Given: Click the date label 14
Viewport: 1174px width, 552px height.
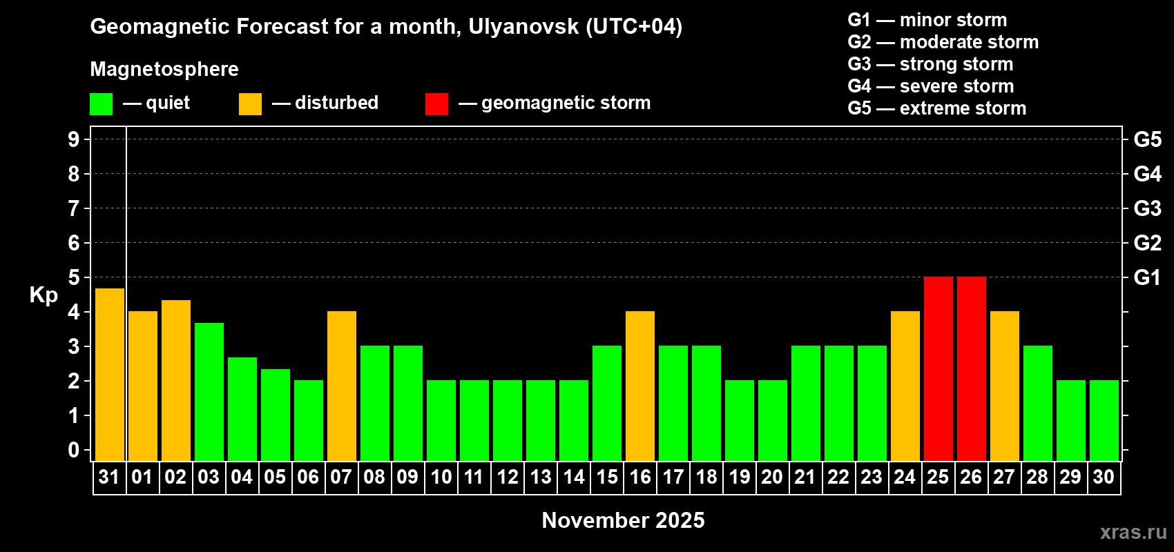Looking at the screenshot, I should point(573,477).
